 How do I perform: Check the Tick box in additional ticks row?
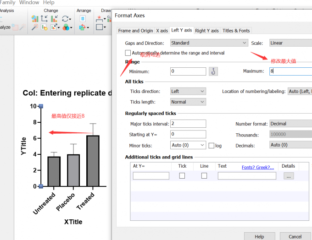(x=182, y=176)
